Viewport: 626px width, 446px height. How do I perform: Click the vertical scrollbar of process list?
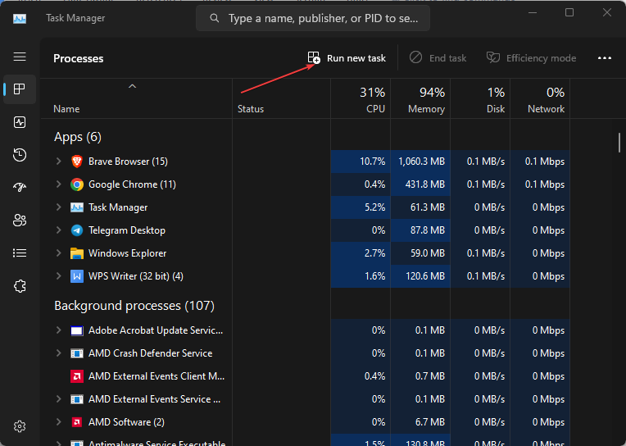coord(619,143)
